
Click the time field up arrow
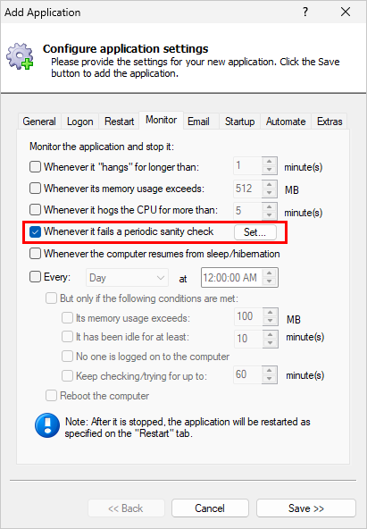[270, 273]
